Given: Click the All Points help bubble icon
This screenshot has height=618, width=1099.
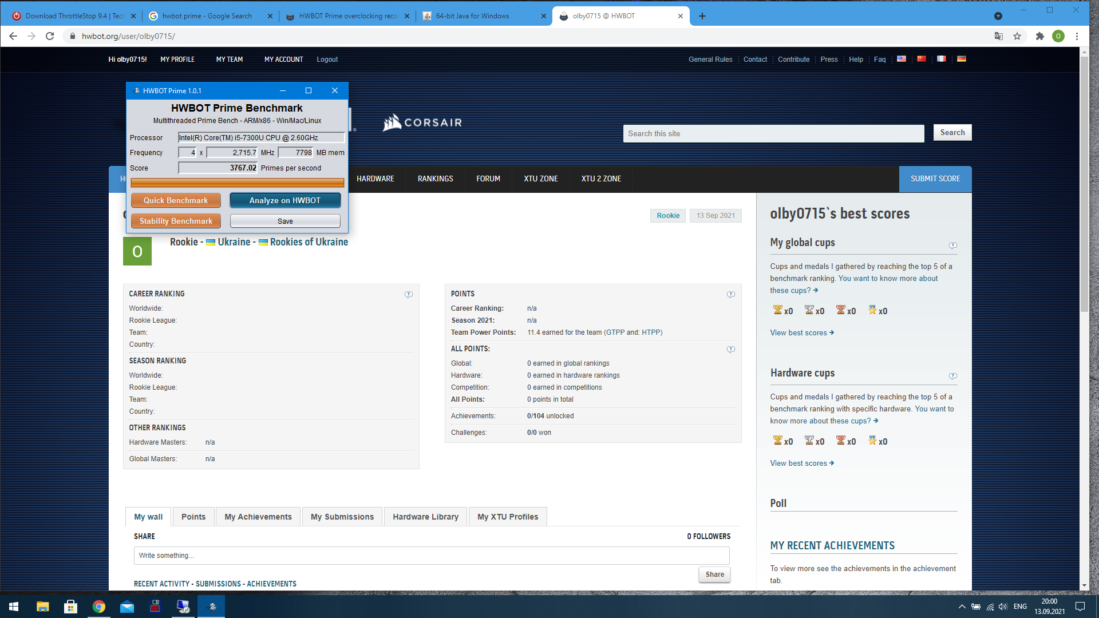Looking at the screenshot, I should [x=731, y=350].
